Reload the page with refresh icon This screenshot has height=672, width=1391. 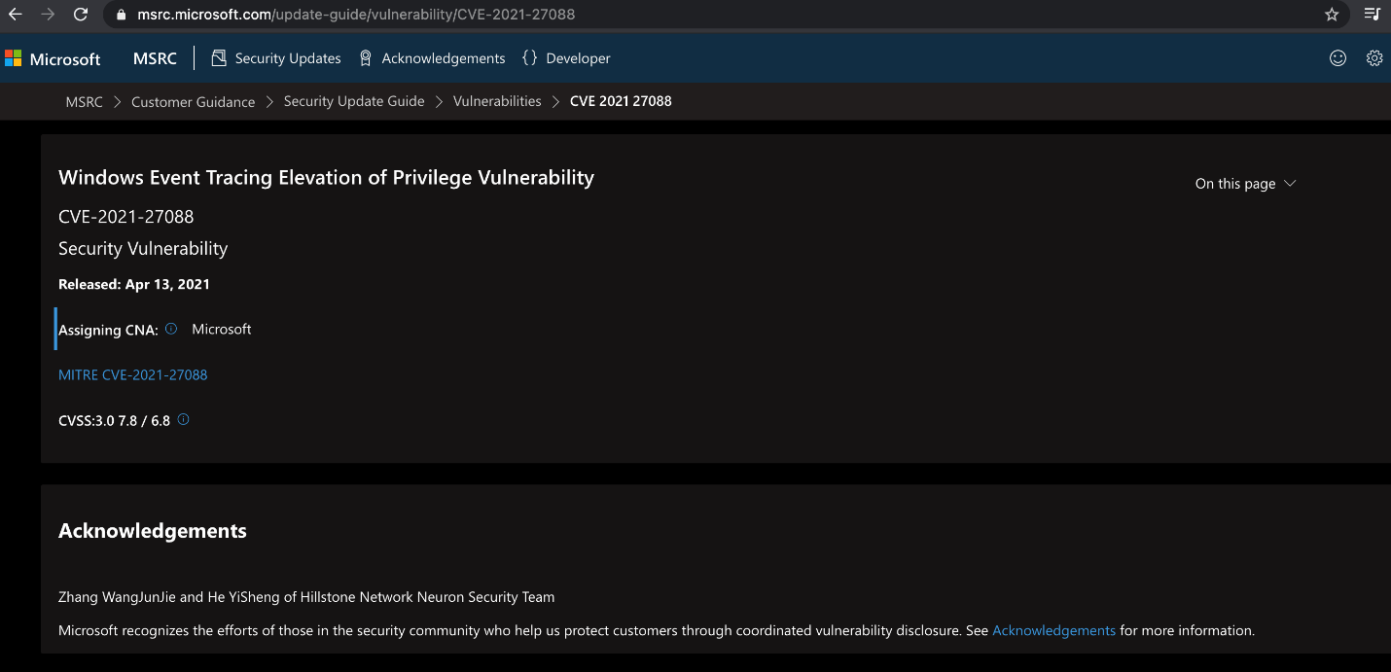click(x=81, y=15)
